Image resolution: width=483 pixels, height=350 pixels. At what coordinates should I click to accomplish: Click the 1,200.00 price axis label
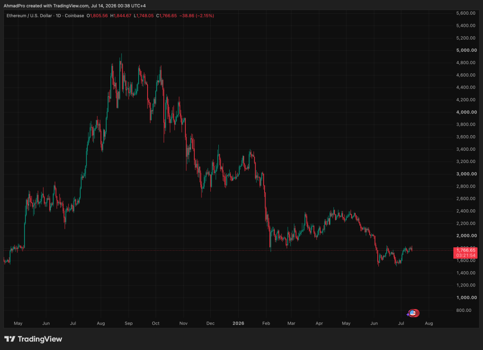(x=466, y=285)
